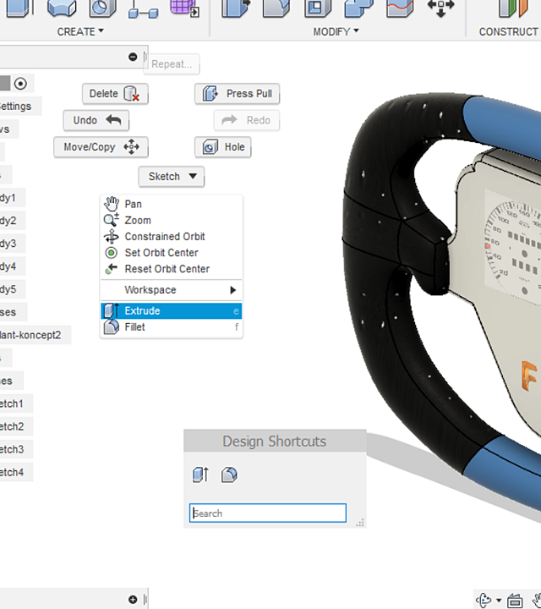Select the Shell tool icon in Modify toolbar
This screenshot has height=609, width=541.
point(318,8)
